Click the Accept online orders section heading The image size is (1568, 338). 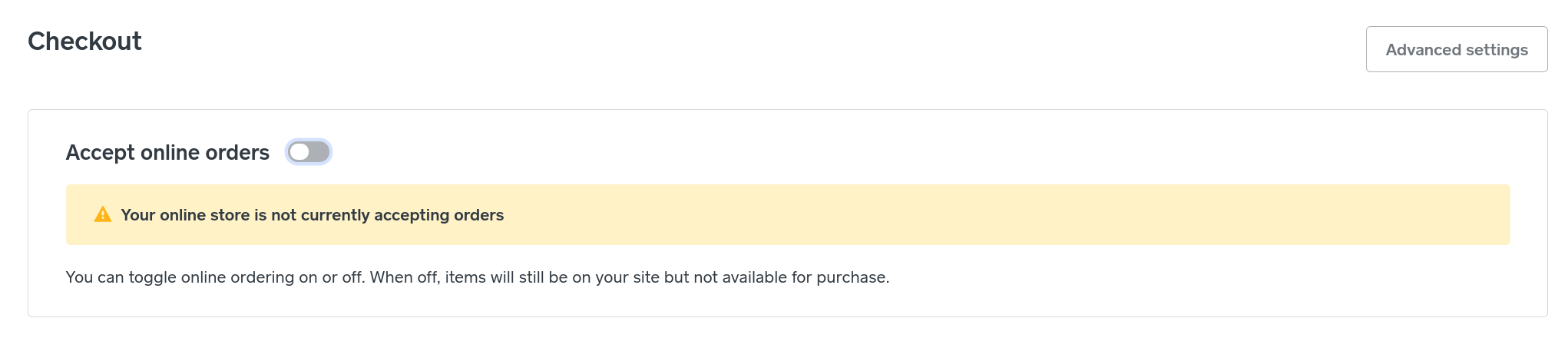coord(167,153)
